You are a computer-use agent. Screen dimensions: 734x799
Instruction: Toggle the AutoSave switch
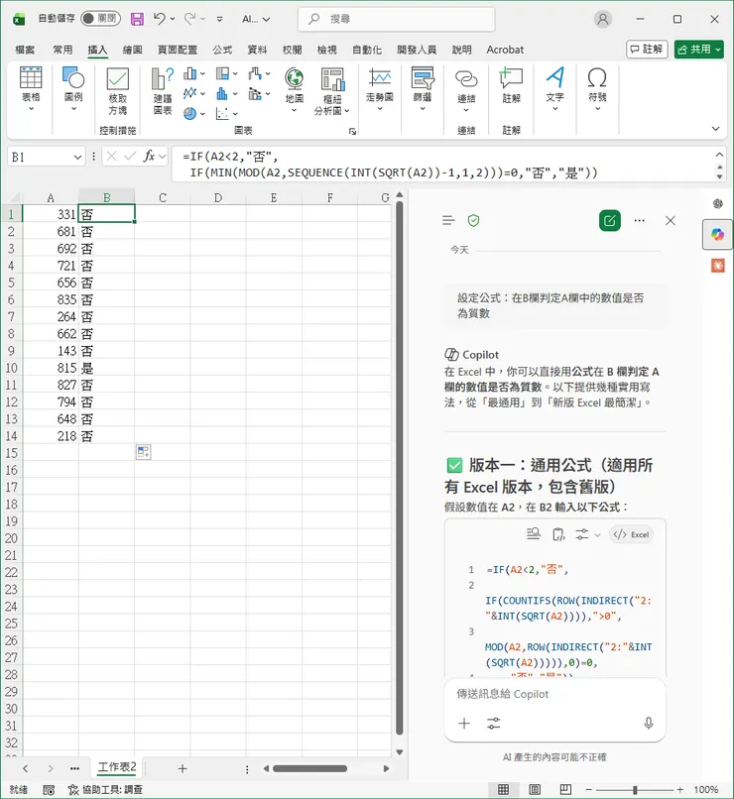[100, 19]
